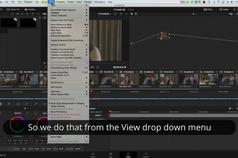Viewport: 238px width, 158px height.
Task: Reset the Gamma color wheel
Action: click(x=28, y=113)
